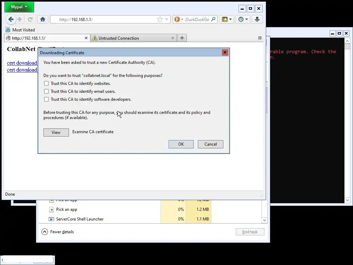Click the Pick an app row icon
Viewport: 353px width, 265px height.
point(51,209)
